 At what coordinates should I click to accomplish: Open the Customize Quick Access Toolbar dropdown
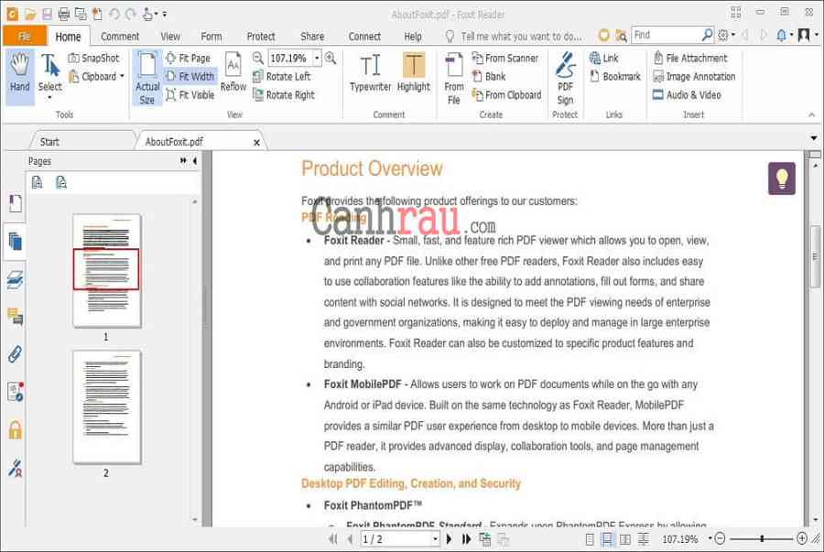point(165,14)
